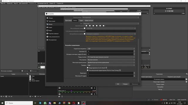
Task: Toggle audio track 2 checkbox
Action: pyautogui.click(x=90, y=26)
